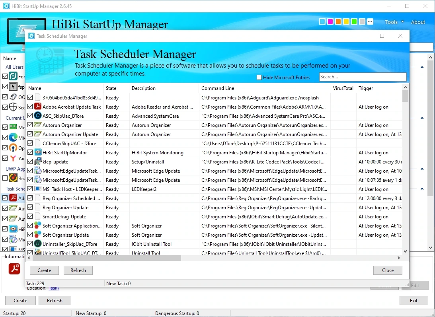
Task: Click the CCleanerSkipUAC file icon
Action: tap(38, 143)
